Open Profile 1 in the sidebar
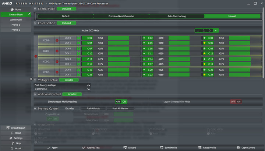The height and width of the screenshot is (151, 265). [x=15, y=25]
